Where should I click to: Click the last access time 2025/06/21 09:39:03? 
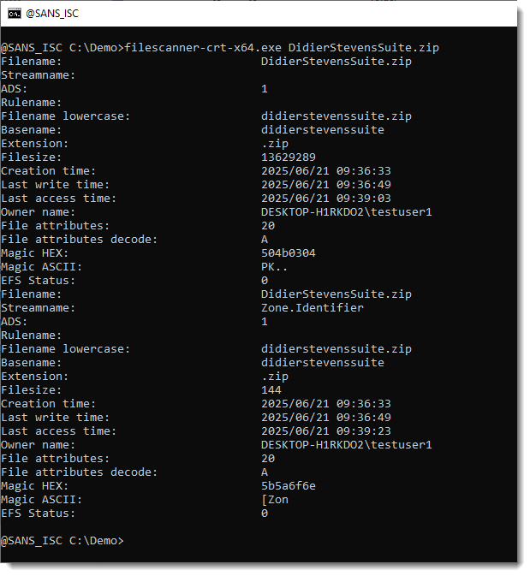pos(326,199)
